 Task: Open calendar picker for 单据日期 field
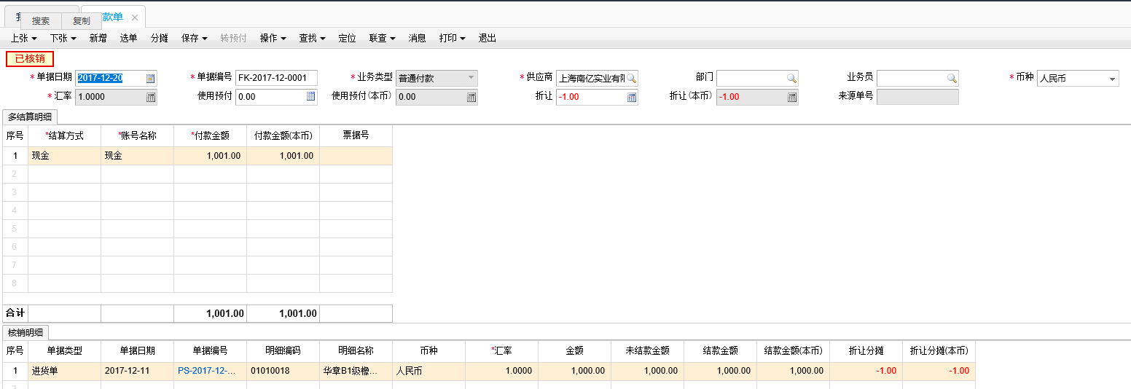[x=151, y=79]
